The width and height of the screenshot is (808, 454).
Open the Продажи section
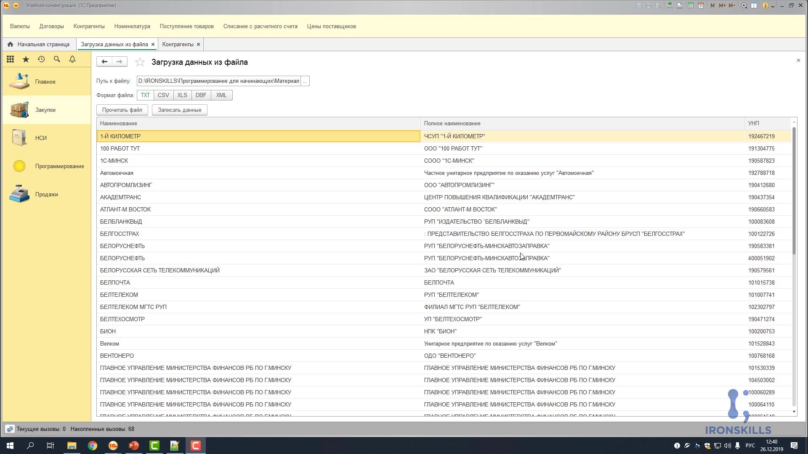pyautogui.click(x=46, y=194)
